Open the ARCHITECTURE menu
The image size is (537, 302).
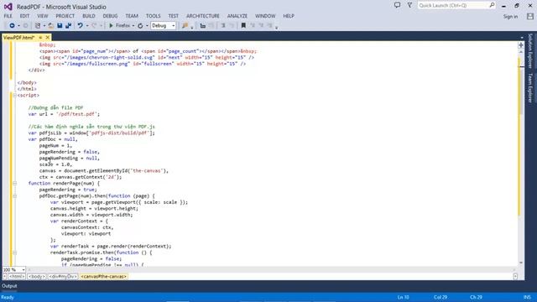pos(203,16)
